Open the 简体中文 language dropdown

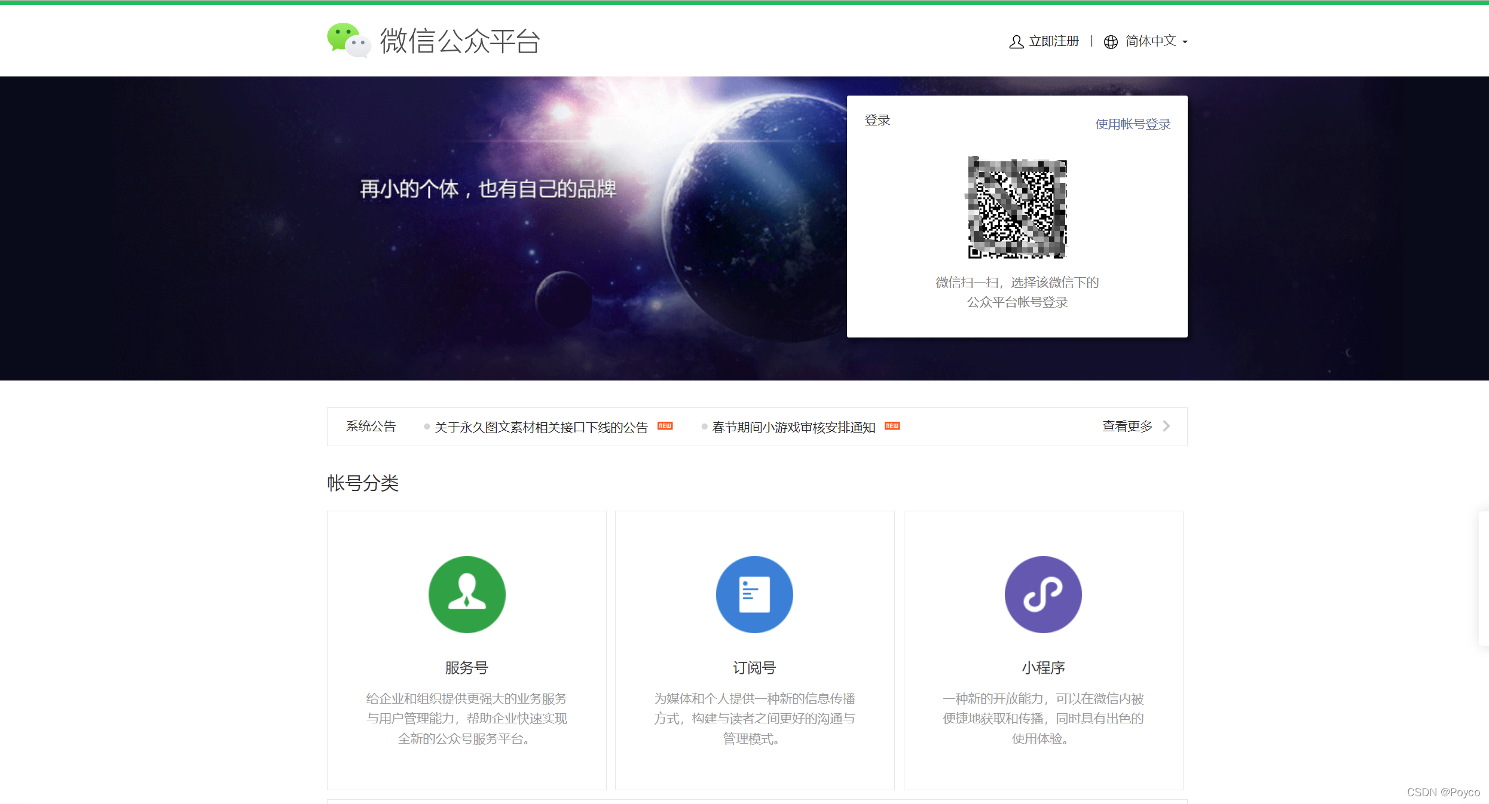pyautogui.click(x=1151, y=41)
